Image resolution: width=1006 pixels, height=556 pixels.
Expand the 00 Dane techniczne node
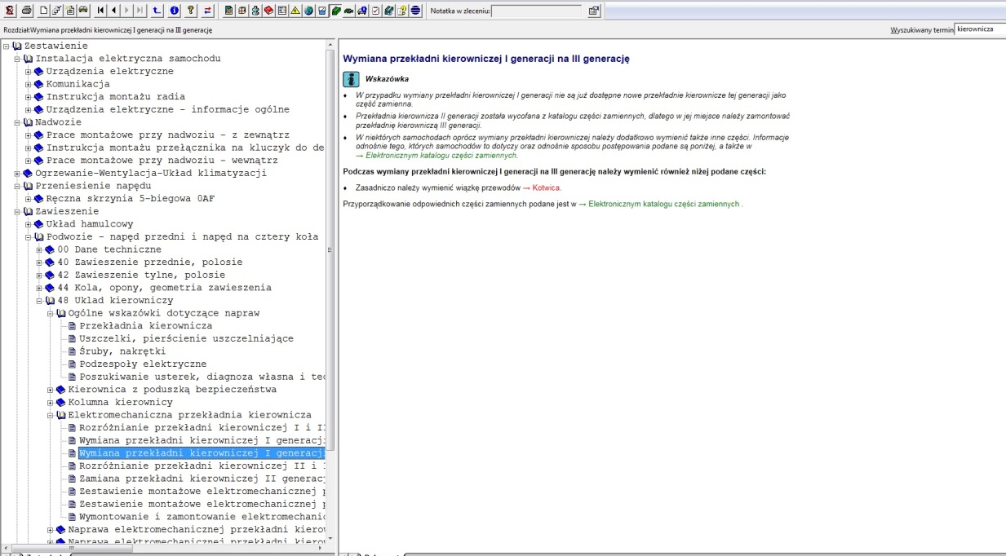tap(39, 249)
